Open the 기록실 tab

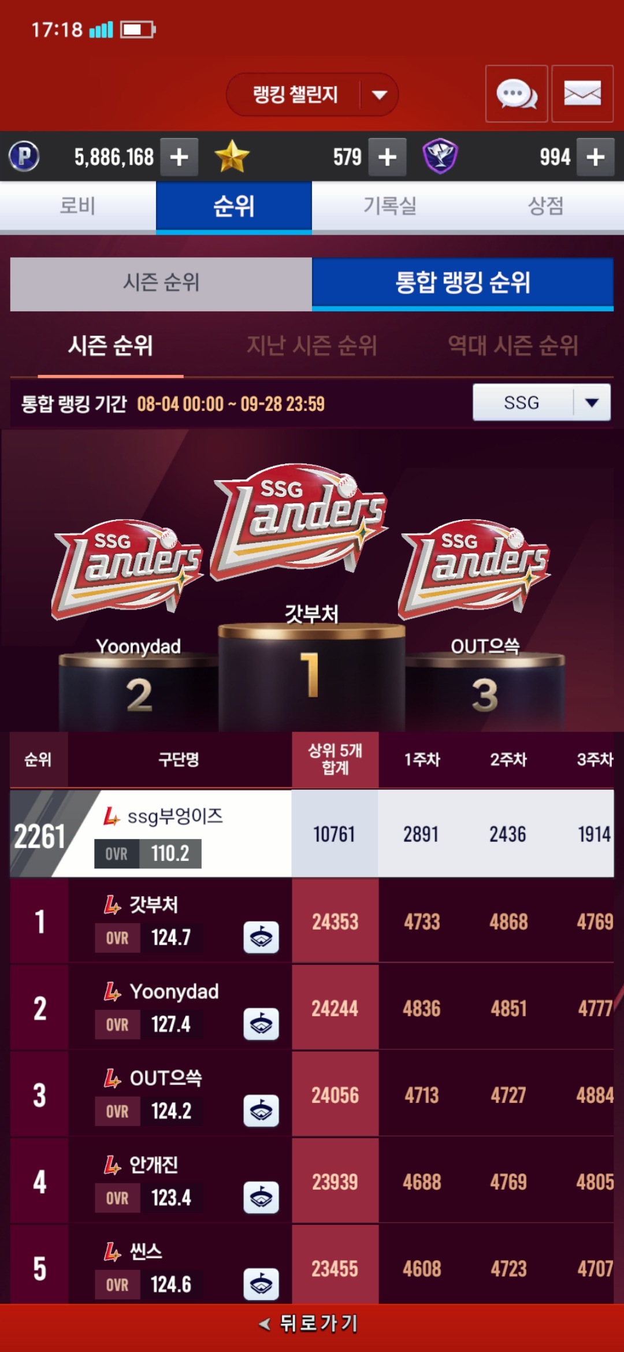pos(390,206)
